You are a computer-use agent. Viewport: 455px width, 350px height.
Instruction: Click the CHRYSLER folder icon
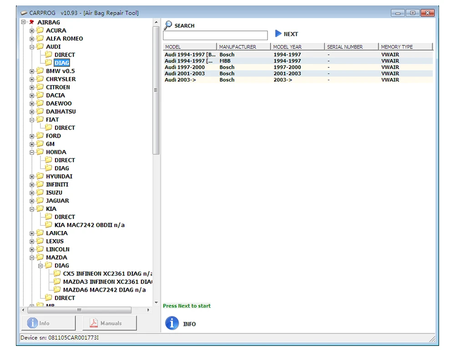pyautogui.click(x=40, y=79)
